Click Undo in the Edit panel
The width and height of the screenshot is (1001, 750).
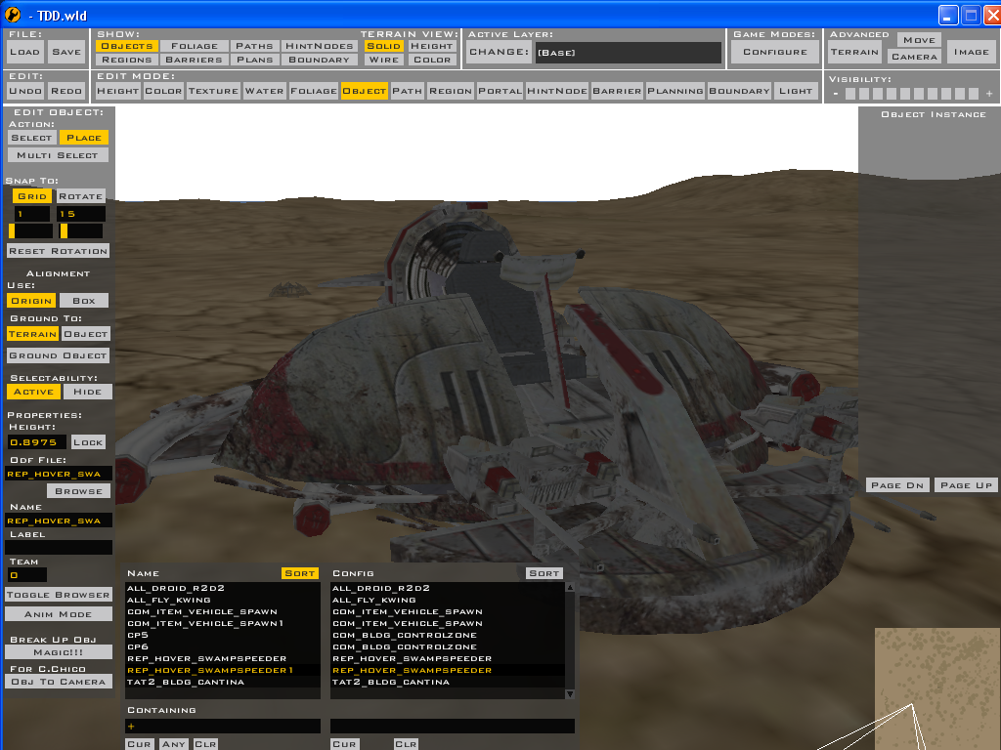[x=24, y=91]
